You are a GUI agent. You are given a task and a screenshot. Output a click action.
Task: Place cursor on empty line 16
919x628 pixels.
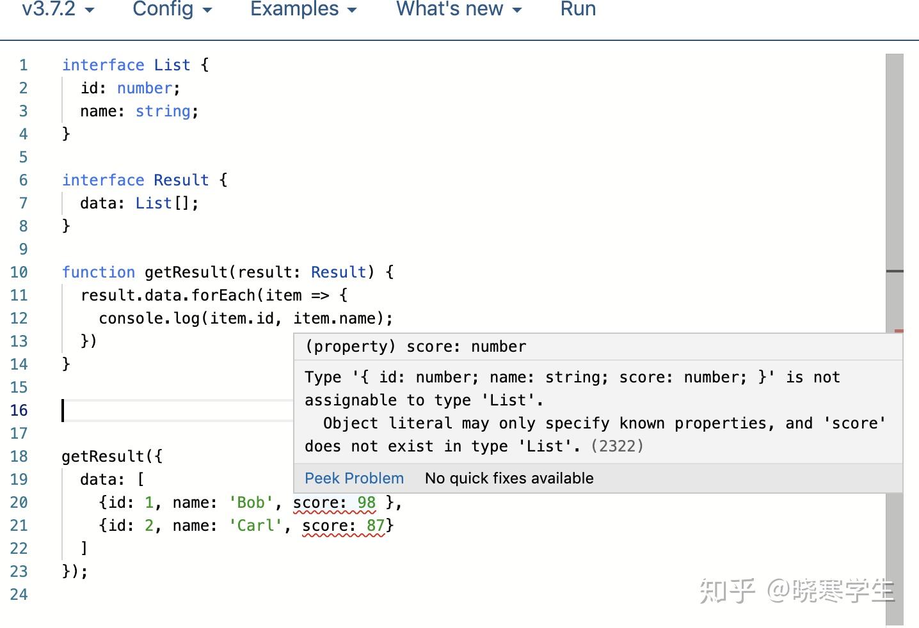(173, 411)
